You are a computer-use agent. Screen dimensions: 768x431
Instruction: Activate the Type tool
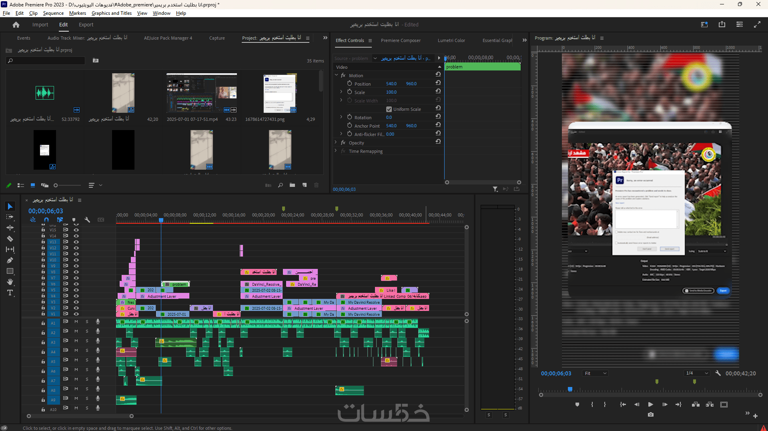pos(10,293)
